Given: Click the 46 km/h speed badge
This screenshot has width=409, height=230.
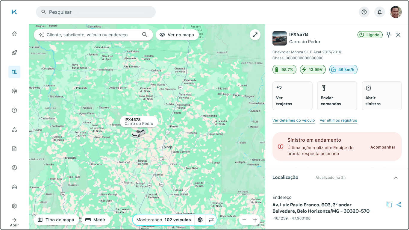Looking at the screenshot, I should pyautogui.click(x=343, y=69).
